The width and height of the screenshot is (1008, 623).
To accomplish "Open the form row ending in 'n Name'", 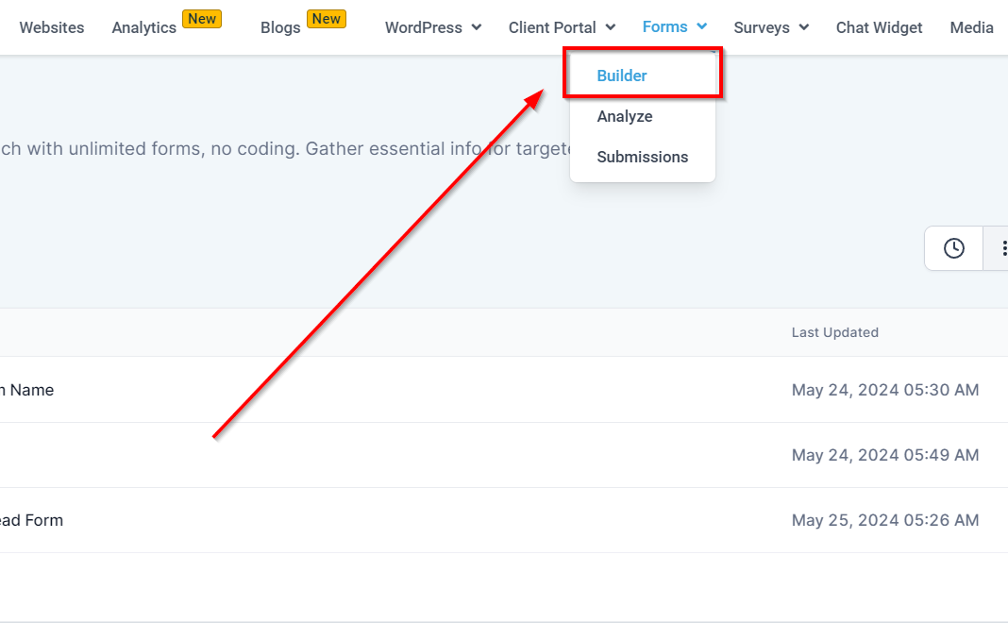I will tap(28, 390).
